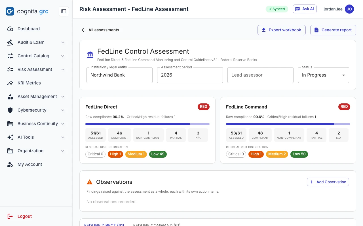Expand the Asset Management chevron
The image size is (363, 226).
63,97
